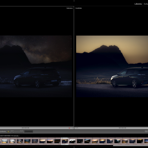The image size is (148, 148).
Task: Select the sunset mountain photo in Candidata pane
Action: click(x=112, y=66)
